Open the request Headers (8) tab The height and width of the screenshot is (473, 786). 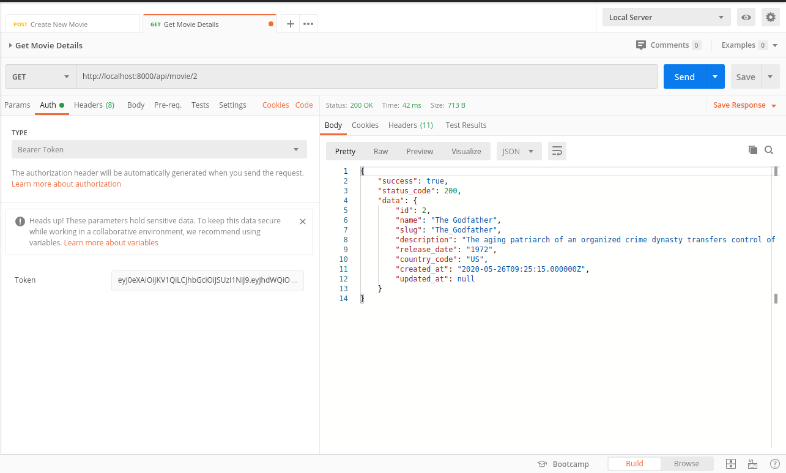coord(94,105)
